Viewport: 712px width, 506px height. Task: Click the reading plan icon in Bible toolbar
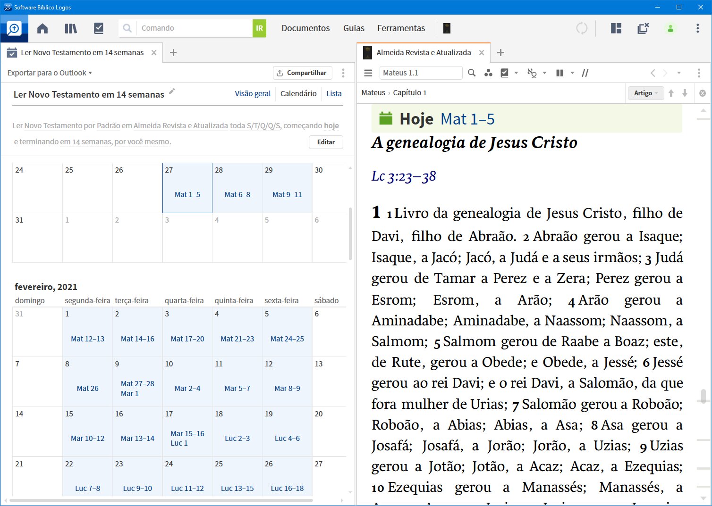point(505,73)
